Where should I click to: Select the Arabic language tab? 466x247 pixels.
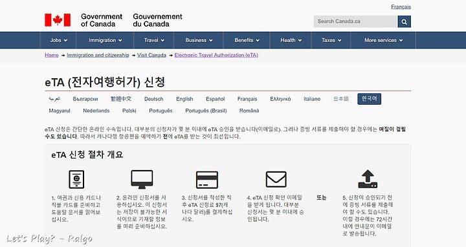(x=54, y=99)
